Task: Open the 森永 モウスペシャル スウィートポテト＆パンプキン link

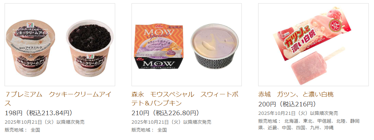Action: tap(185, 99)
